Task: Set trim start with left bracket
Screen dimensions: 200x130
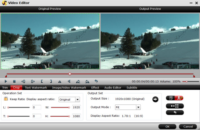Action: (x=42, y=81)
